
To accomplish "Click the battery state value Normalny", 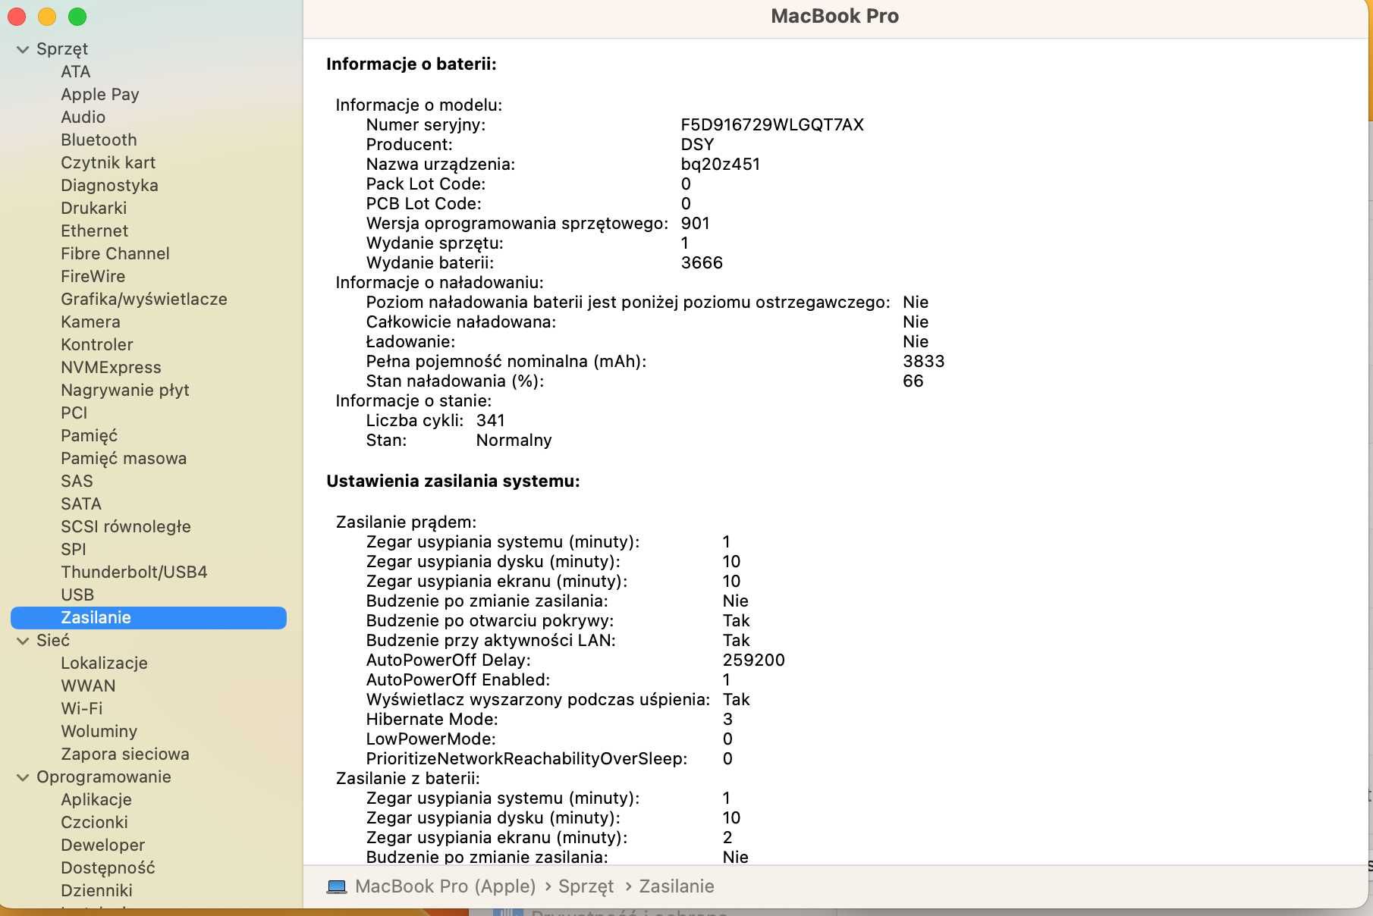I will [x=514, y=440].
